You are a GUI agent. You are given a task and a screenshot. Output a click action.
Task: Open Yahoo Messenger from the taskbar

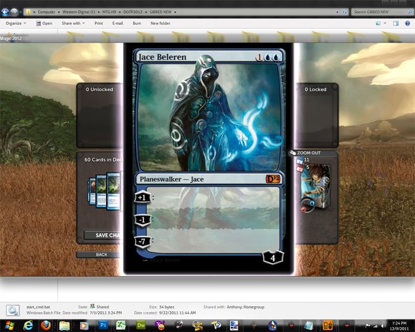[160, 325]
